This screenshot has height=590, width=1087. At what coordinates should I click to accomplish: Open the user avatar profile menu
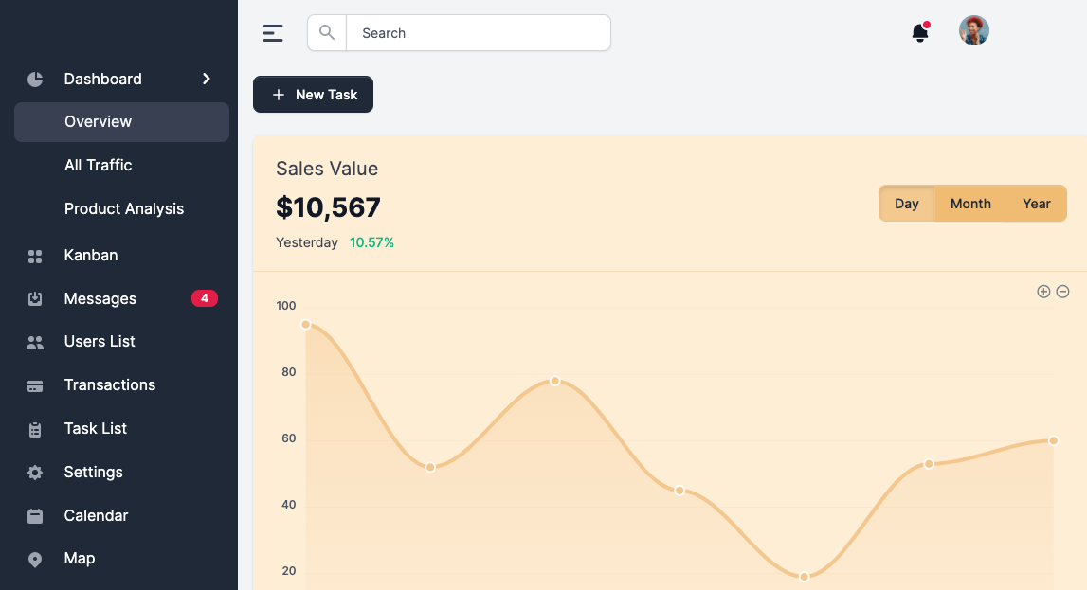tap(973, 31)
